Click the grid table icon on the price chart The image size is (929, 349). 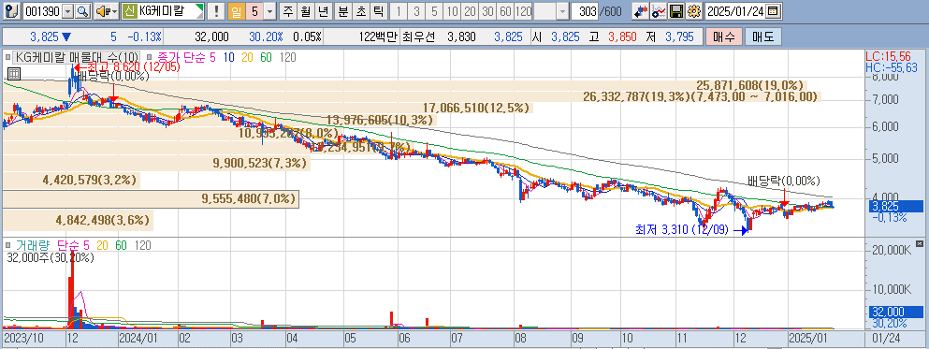click(13, 74)
